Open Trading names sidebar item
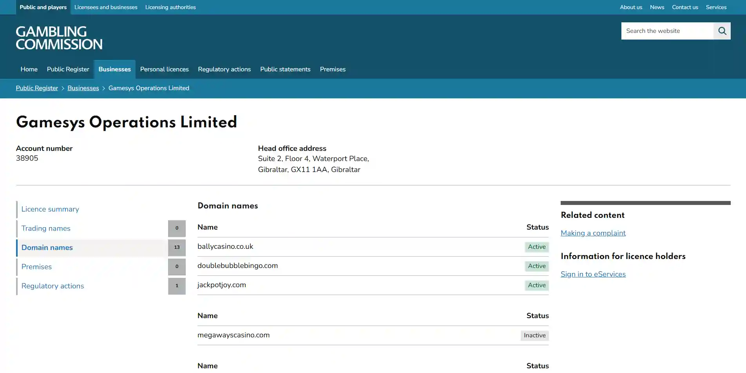Screen dimensions: 746x373 pos(92,228)
